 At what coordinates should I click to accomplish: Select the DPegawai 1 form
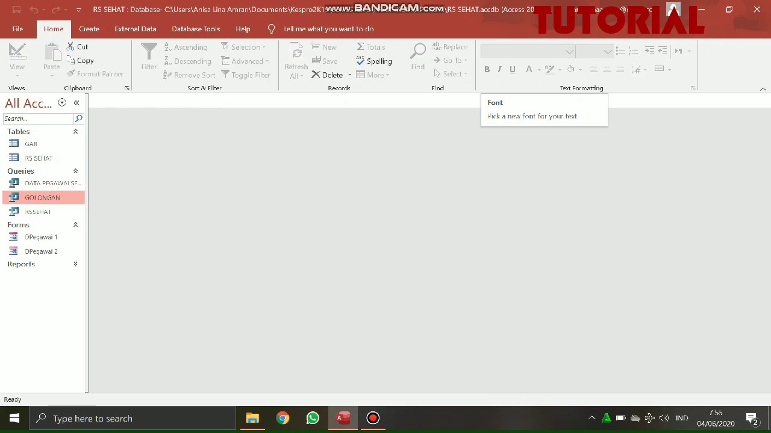[43, 237]
